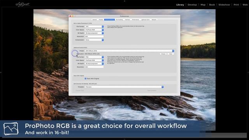Screen dimensions: 249x140
Task: Open the Interface preferences tab
Action: (x=127, y=20)
